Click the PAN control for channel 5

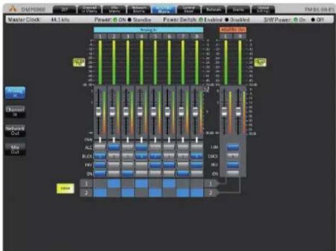point(155,140)
